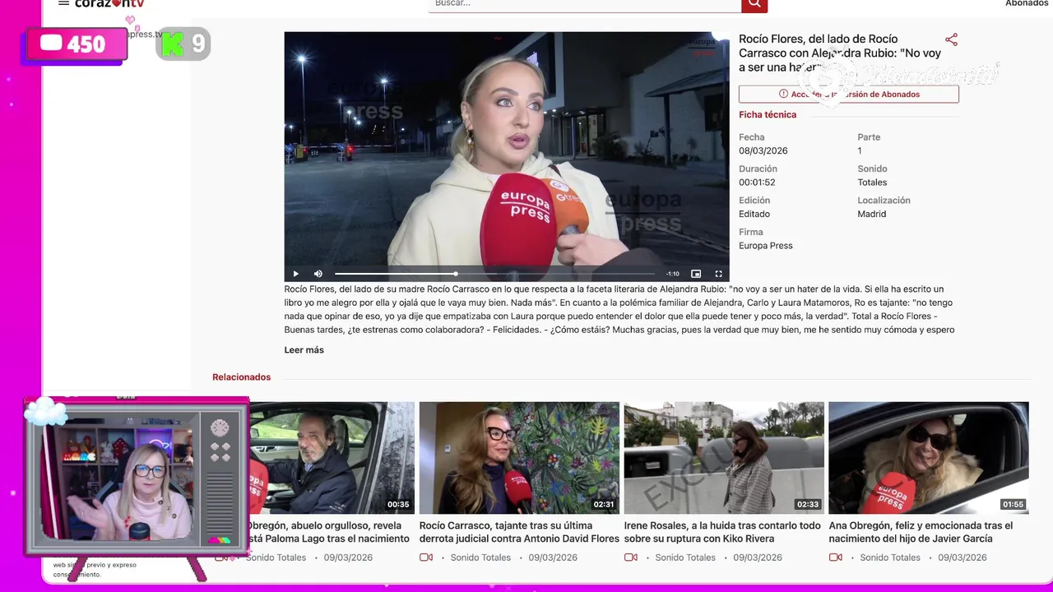Screen dimensions: 1053x592
Task: Enter fullscreen via the fullscreen icon
Action: [x=718, y=274]
